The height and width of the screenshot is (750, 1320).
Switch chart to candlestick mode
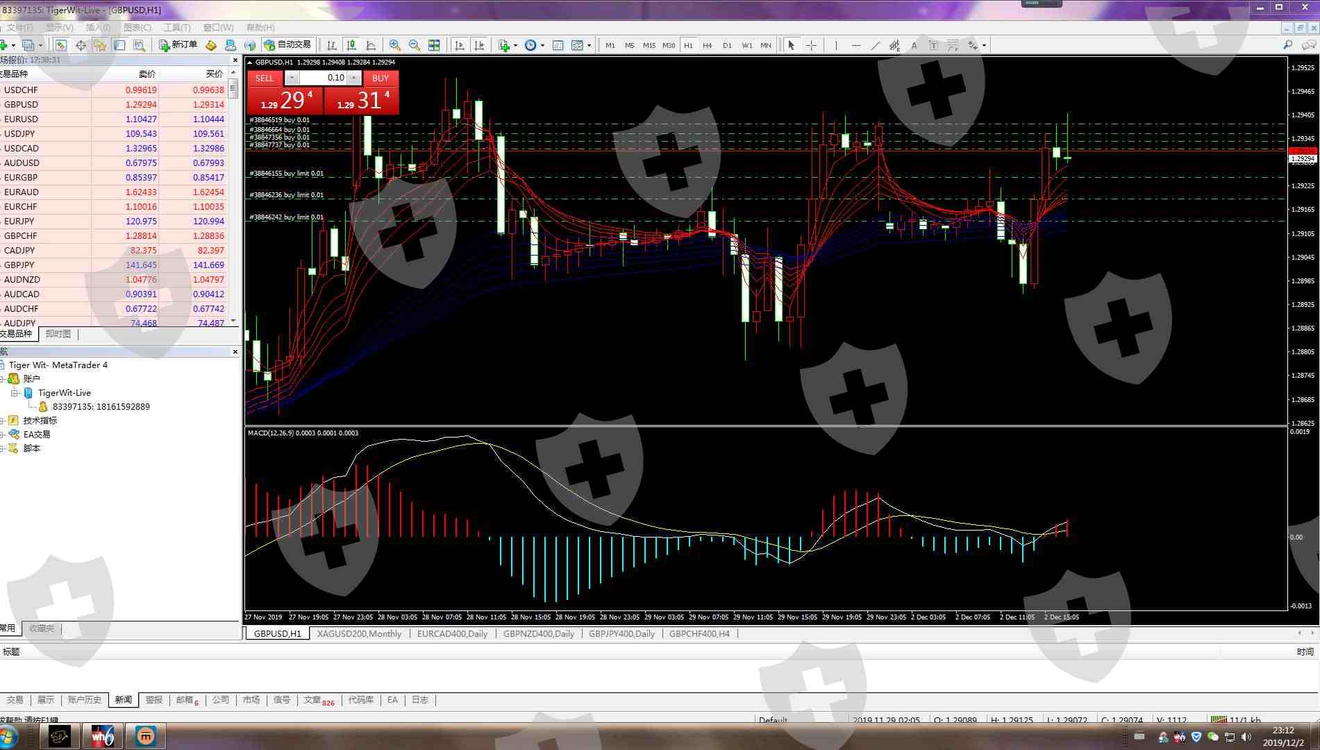351,45
